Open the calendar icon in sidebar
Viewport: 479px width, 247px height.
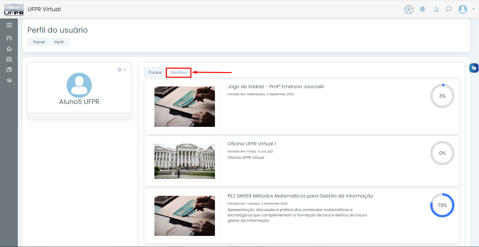[x=9, y=59]
